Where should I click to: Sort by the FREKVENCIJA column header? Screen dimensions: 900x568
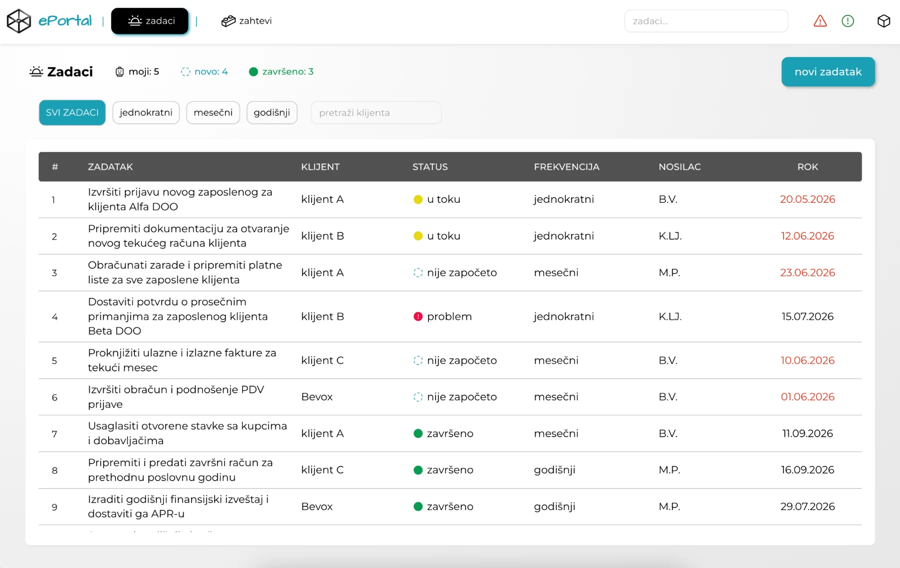point(566,167)
